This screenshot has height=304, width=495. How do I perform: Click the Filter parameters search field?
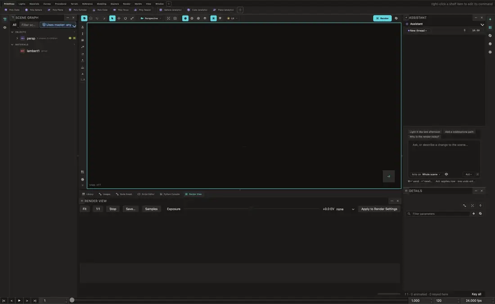point(438,213)
